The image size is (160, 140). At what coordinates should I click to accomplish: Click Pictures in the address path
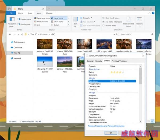44,34
